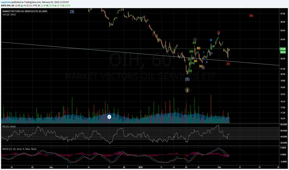This screenshot has width=289, height=170.
Task: Click the 19.30 price axis label
Action: click(283, 87)
